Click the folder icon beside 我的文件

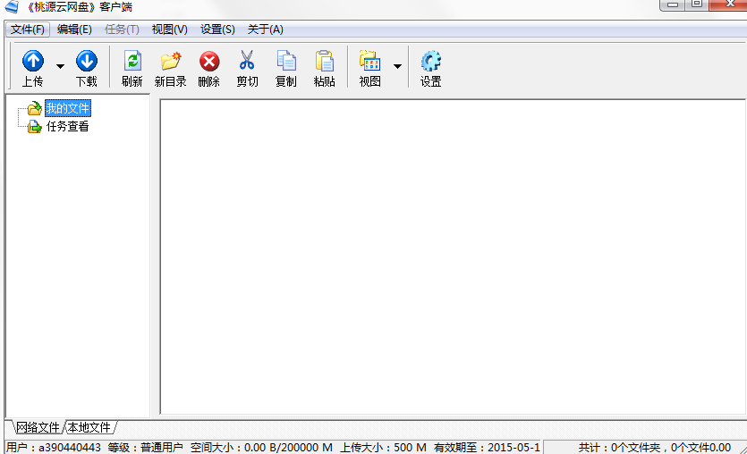tap(34, 108)
